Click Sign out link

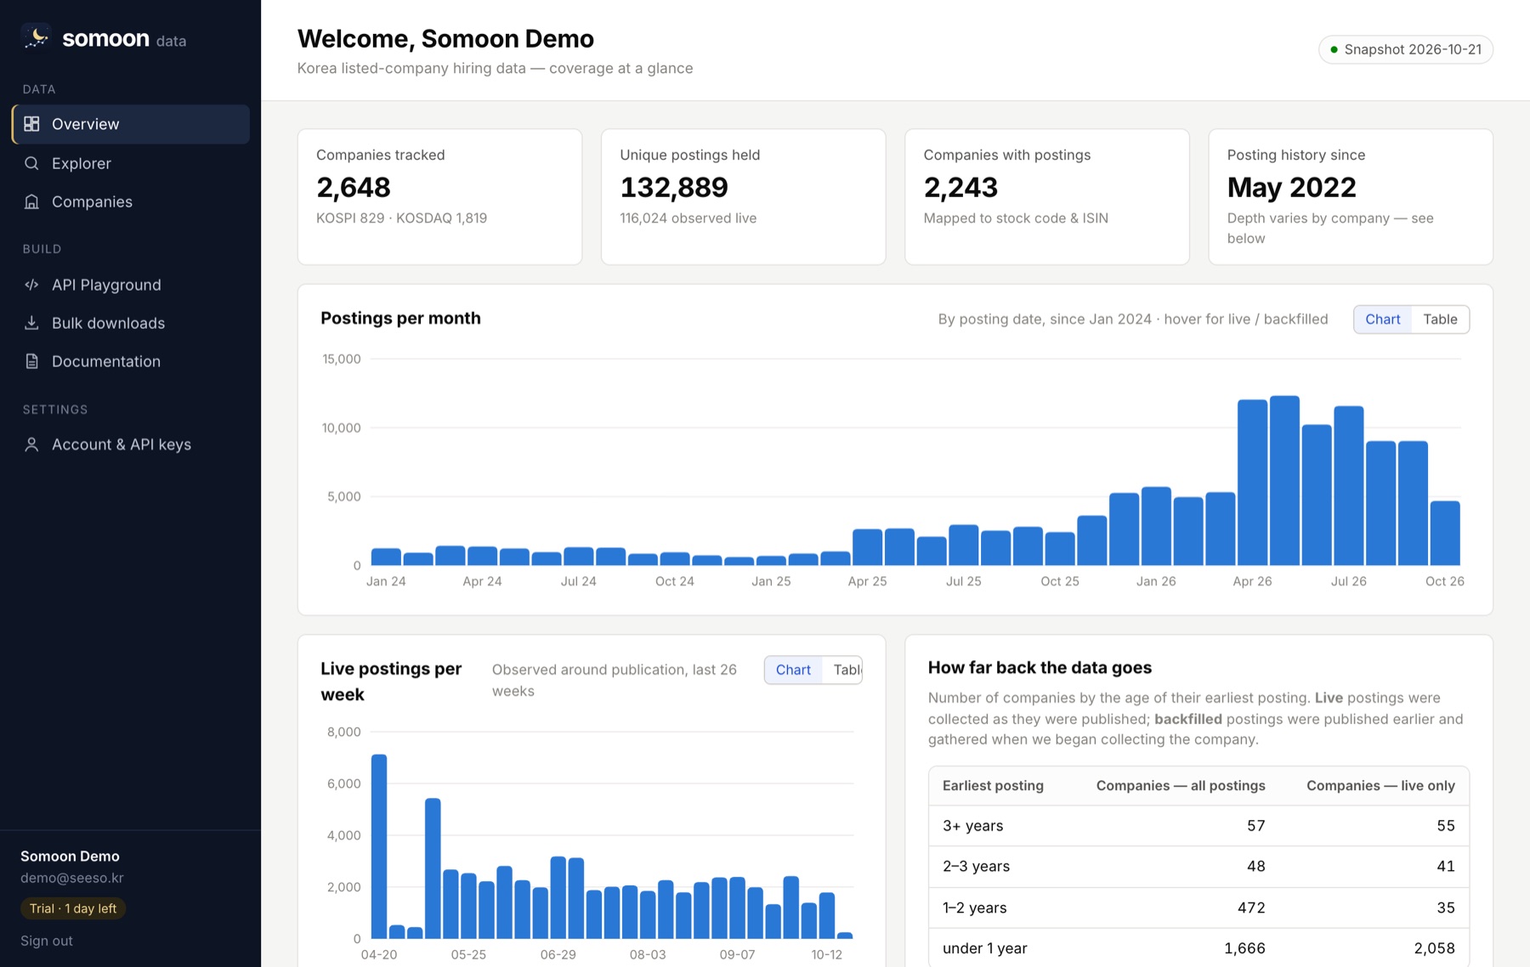[47, 941]
